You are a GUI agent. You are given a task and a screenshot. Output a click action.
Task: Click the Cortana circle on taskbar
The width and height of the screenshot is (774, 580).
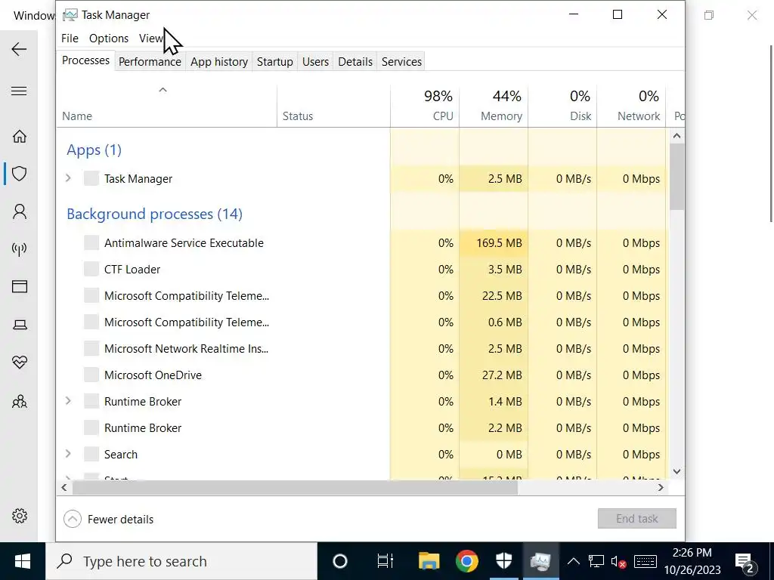tap(340, 561)
